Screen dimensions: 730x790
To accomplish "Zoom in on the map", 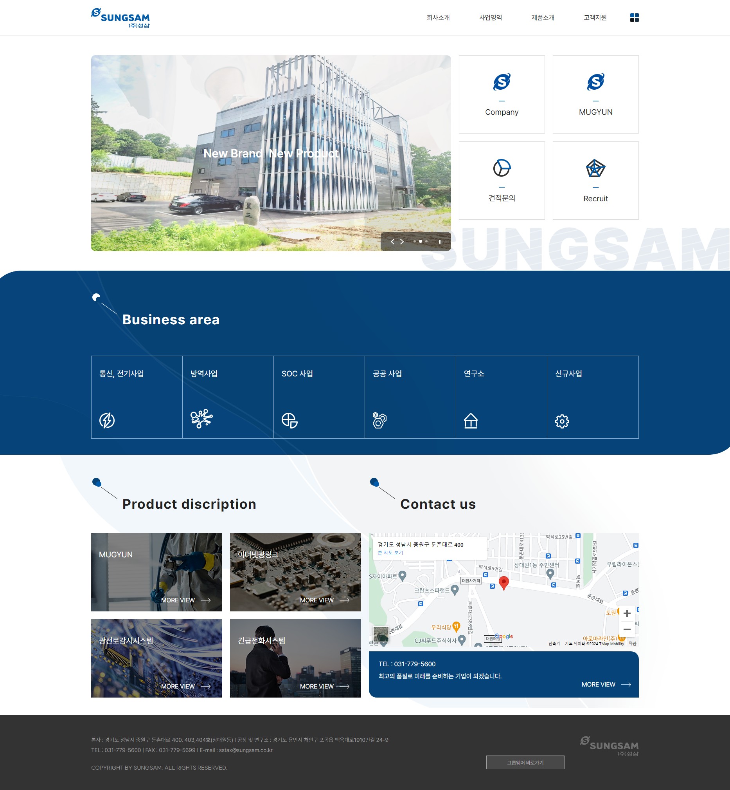I will 626,613.
